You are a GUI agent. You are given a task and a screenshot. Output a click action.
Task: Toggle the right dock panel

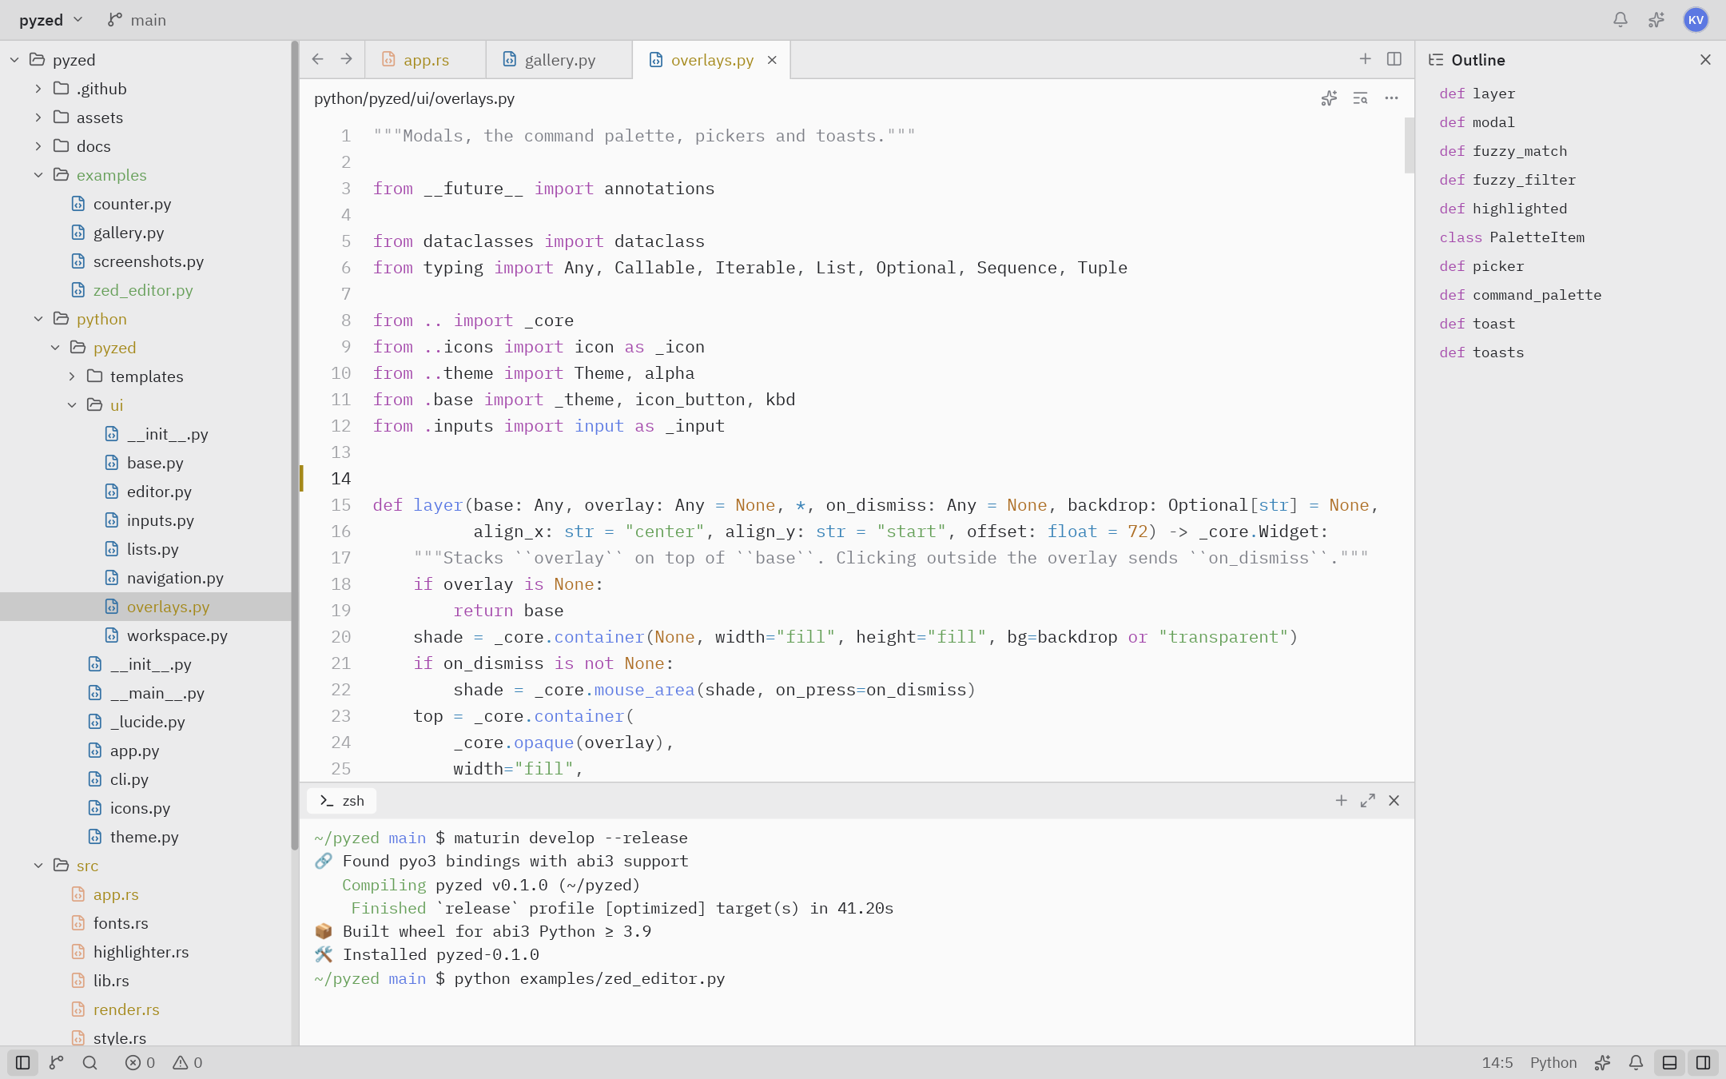(1703, 1062)
